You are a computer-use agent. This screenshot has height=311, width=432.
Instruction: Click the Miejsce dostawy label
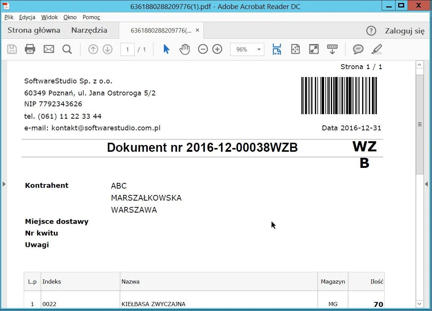click(x=57, y=222)
